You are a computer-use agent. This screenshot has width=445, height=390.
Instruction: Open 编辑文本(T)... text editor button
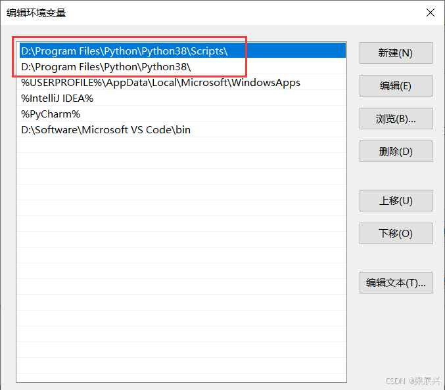396,282
